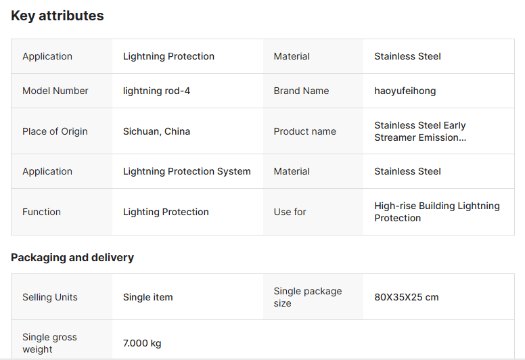This screenshot has height=360, width=525.
Task: Click the truncated Stainless Steel Early Streamer text
Action: pyautogui.click(x=420, y=131)
